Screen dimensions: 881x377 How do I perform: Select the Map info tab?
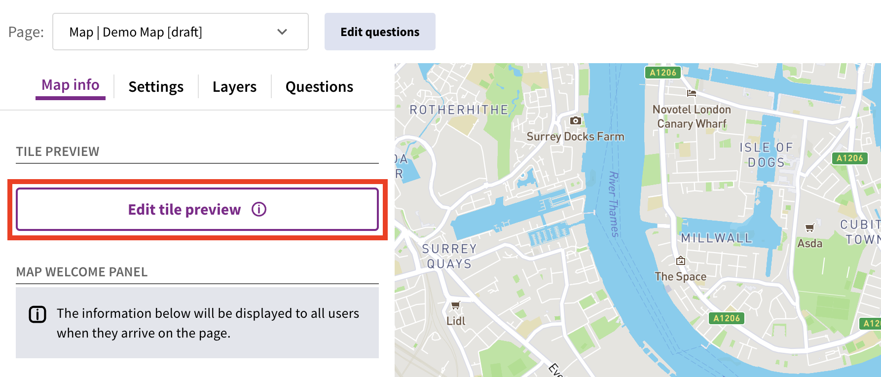click(x=71, y=85)
